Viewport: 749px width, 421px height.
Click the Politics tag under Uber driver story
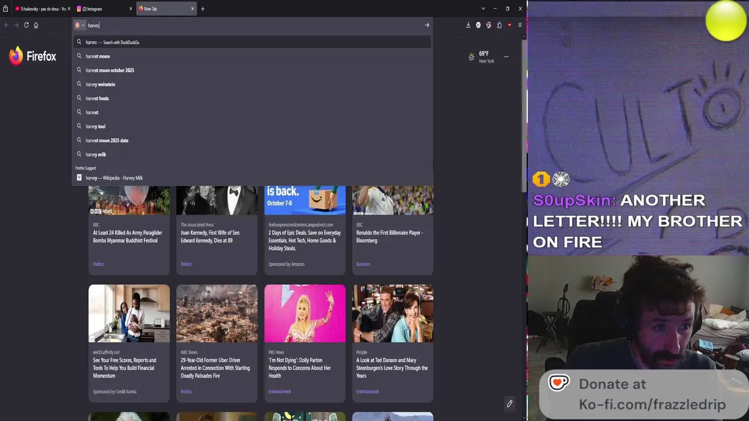point(186,392)
